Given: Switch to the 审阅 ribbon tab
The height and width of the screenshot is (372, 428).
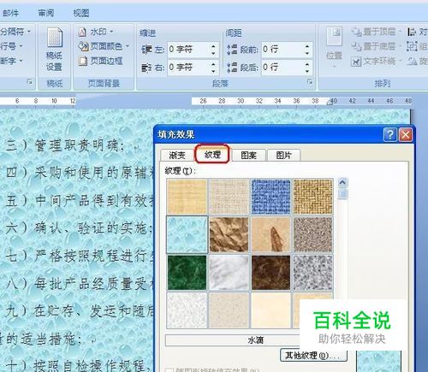Looking at the screenshot, I should (x=46, y=13).
